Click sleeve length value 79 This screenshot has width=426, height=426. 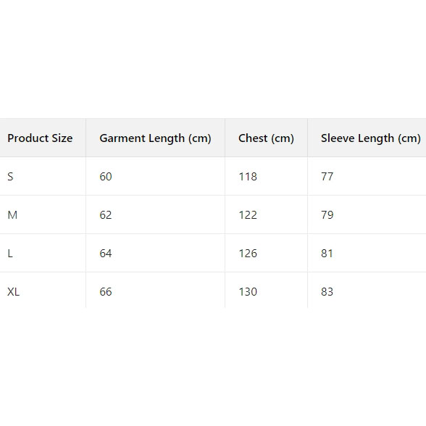[x=327, y=215]
